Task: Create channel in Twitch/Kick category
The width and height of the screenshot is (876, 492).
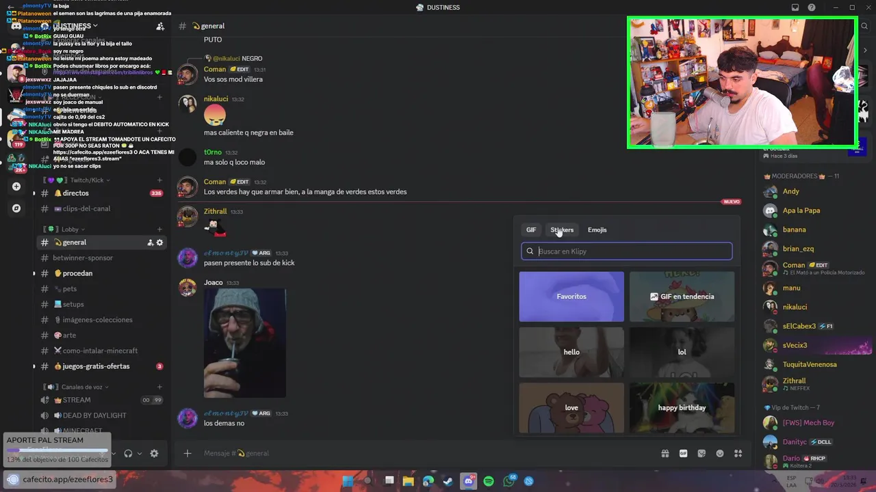Action: coord(159,180)
